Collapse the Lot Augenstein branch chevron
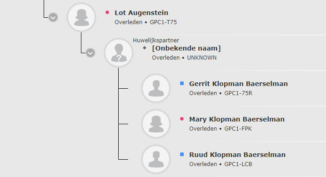This screenshot has width=326, height=177. tap(53, 17)
